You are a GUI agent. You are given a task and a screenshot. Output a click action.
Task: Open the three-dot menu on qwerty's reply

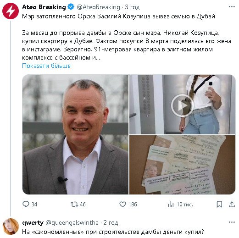(232, 222)
